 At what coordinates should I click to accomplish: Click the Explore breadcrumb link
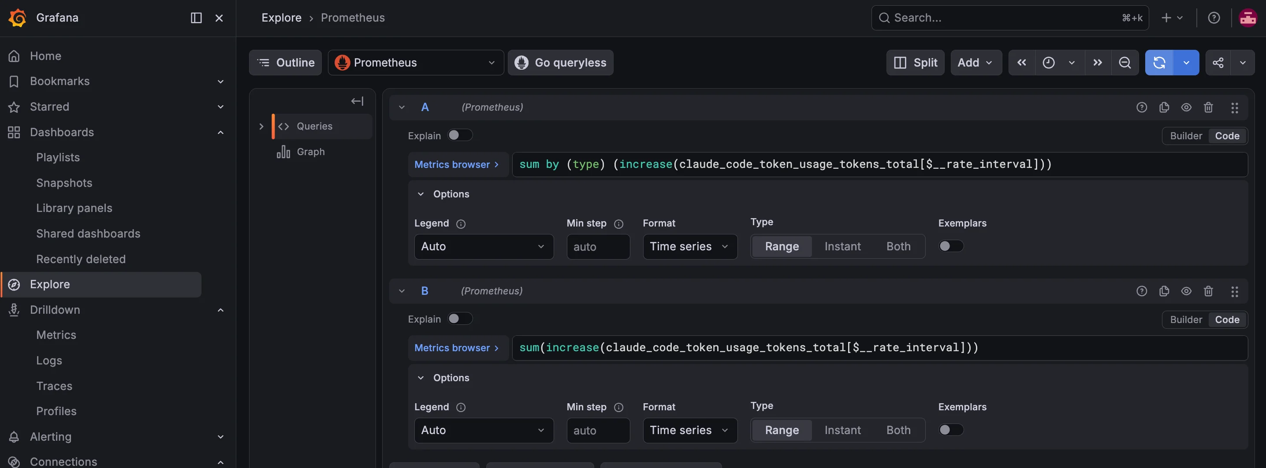pyautogui.click(x=282, y=18)
